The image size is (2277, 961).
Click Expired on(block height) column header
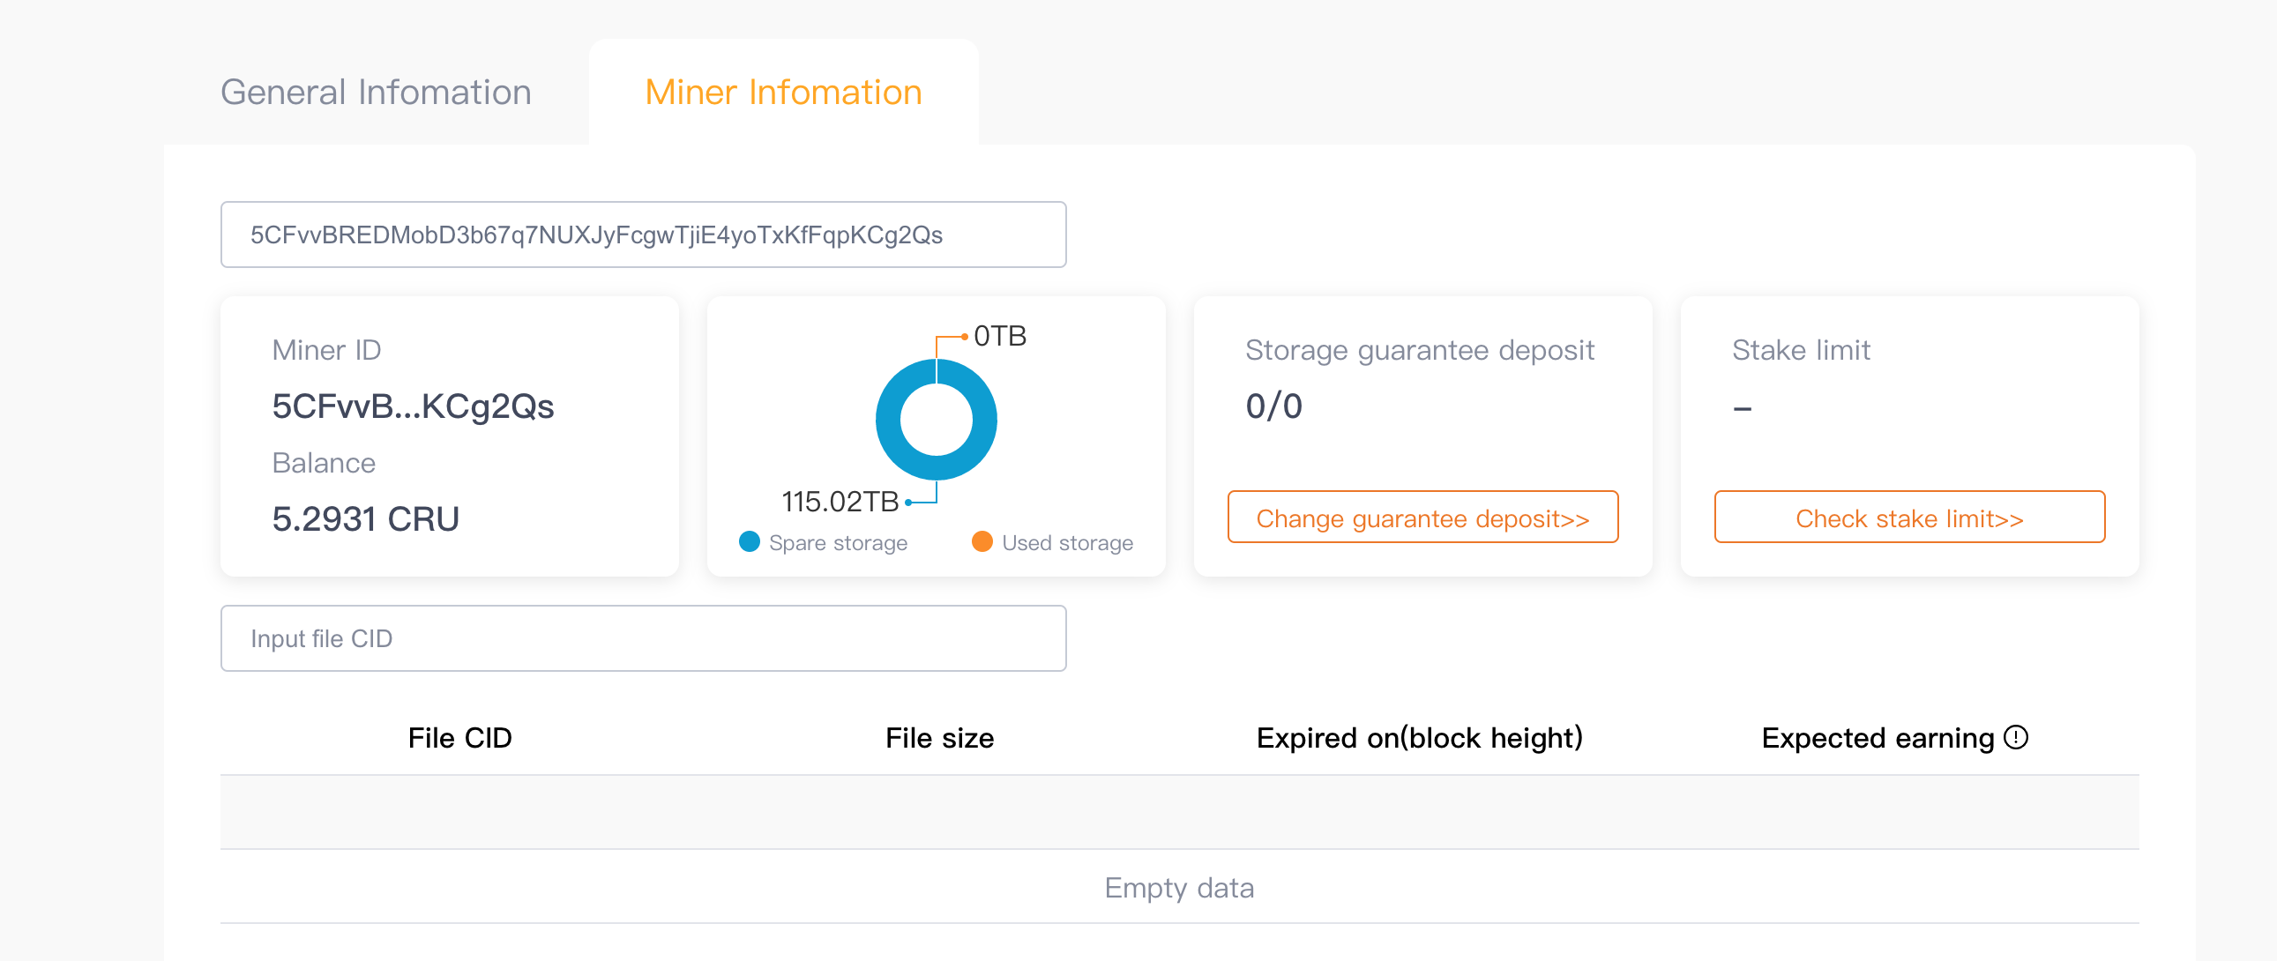[x=1419, y=737]
